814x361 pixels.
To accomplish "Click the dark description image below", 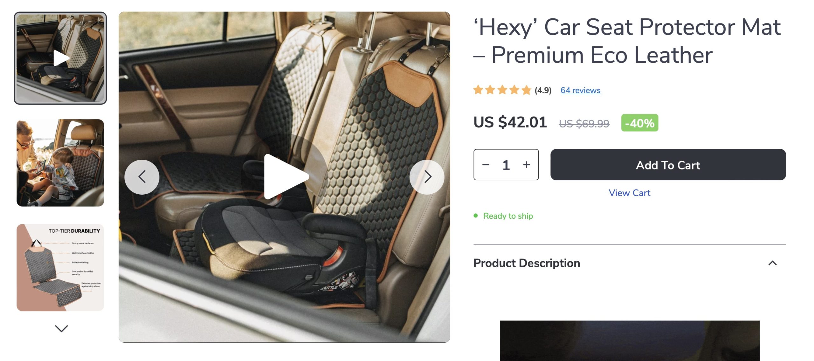I will click(x=629, y=340).
